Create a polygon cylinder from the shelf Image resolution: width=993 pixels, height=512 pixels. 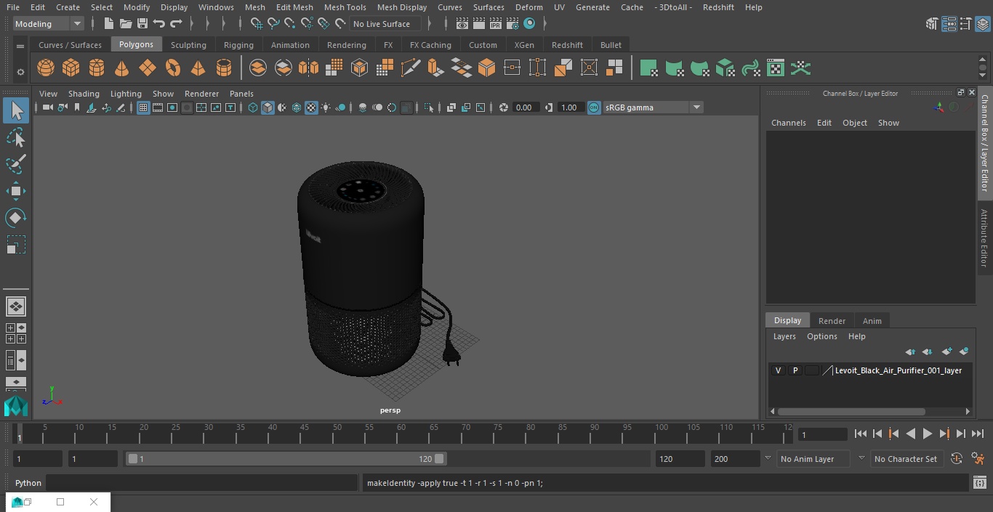97,68
